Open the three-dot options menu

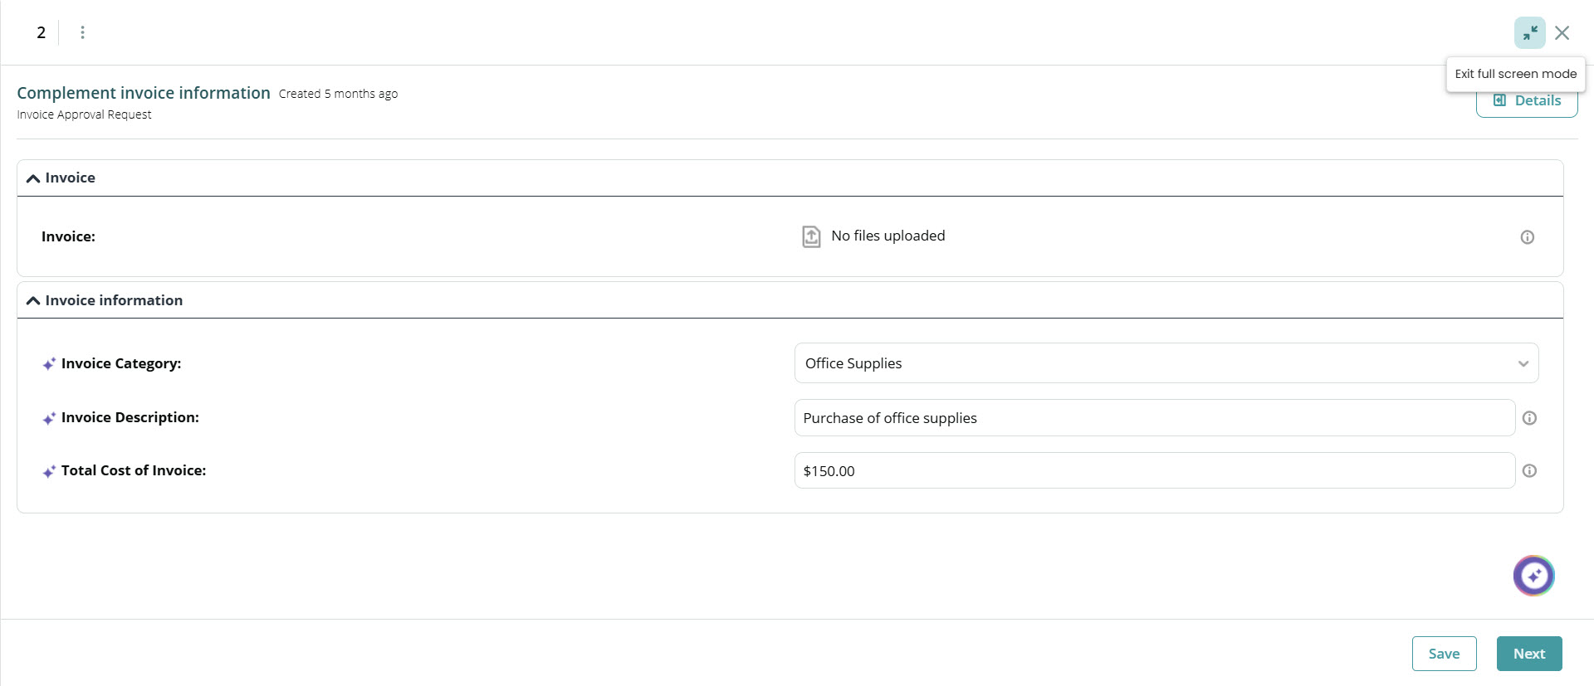point(82,32)
